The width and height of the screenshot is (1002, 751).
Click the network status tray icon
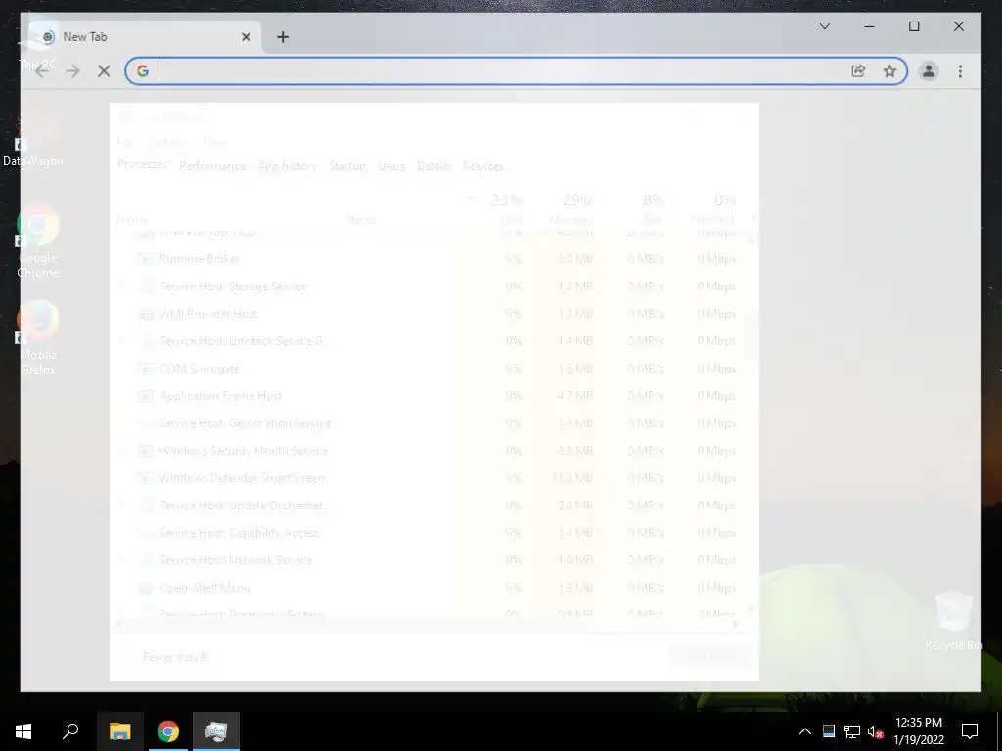[852, 731]
